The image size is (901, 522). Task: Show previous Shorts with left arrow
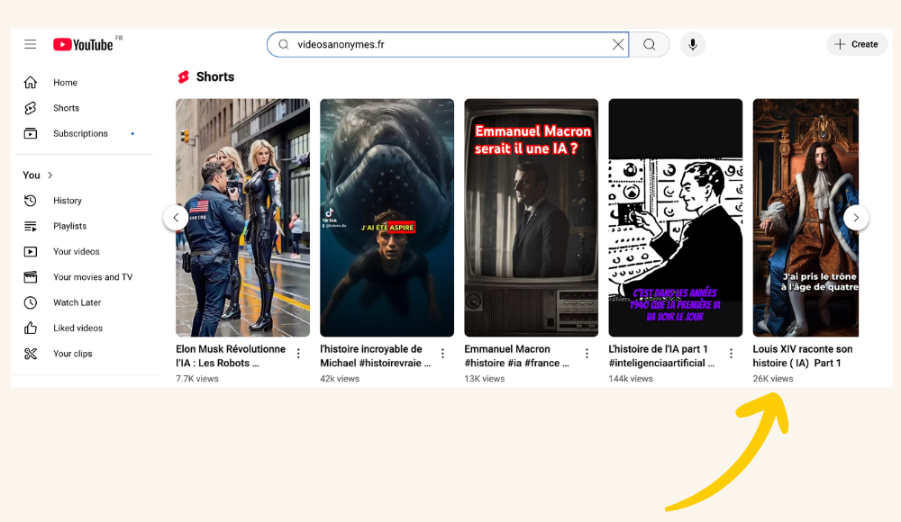[x=176, y=218]
